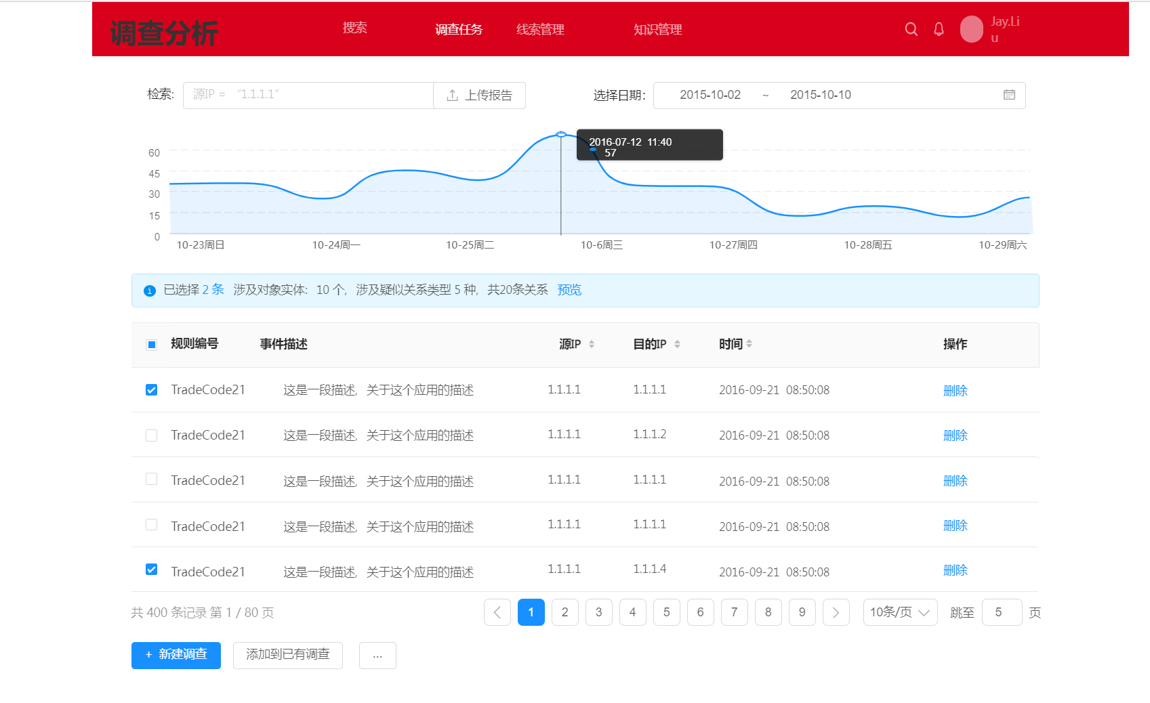Sort by 目的IP column arrows
This screenshot has height=703, width=1150.
point(677,344)
